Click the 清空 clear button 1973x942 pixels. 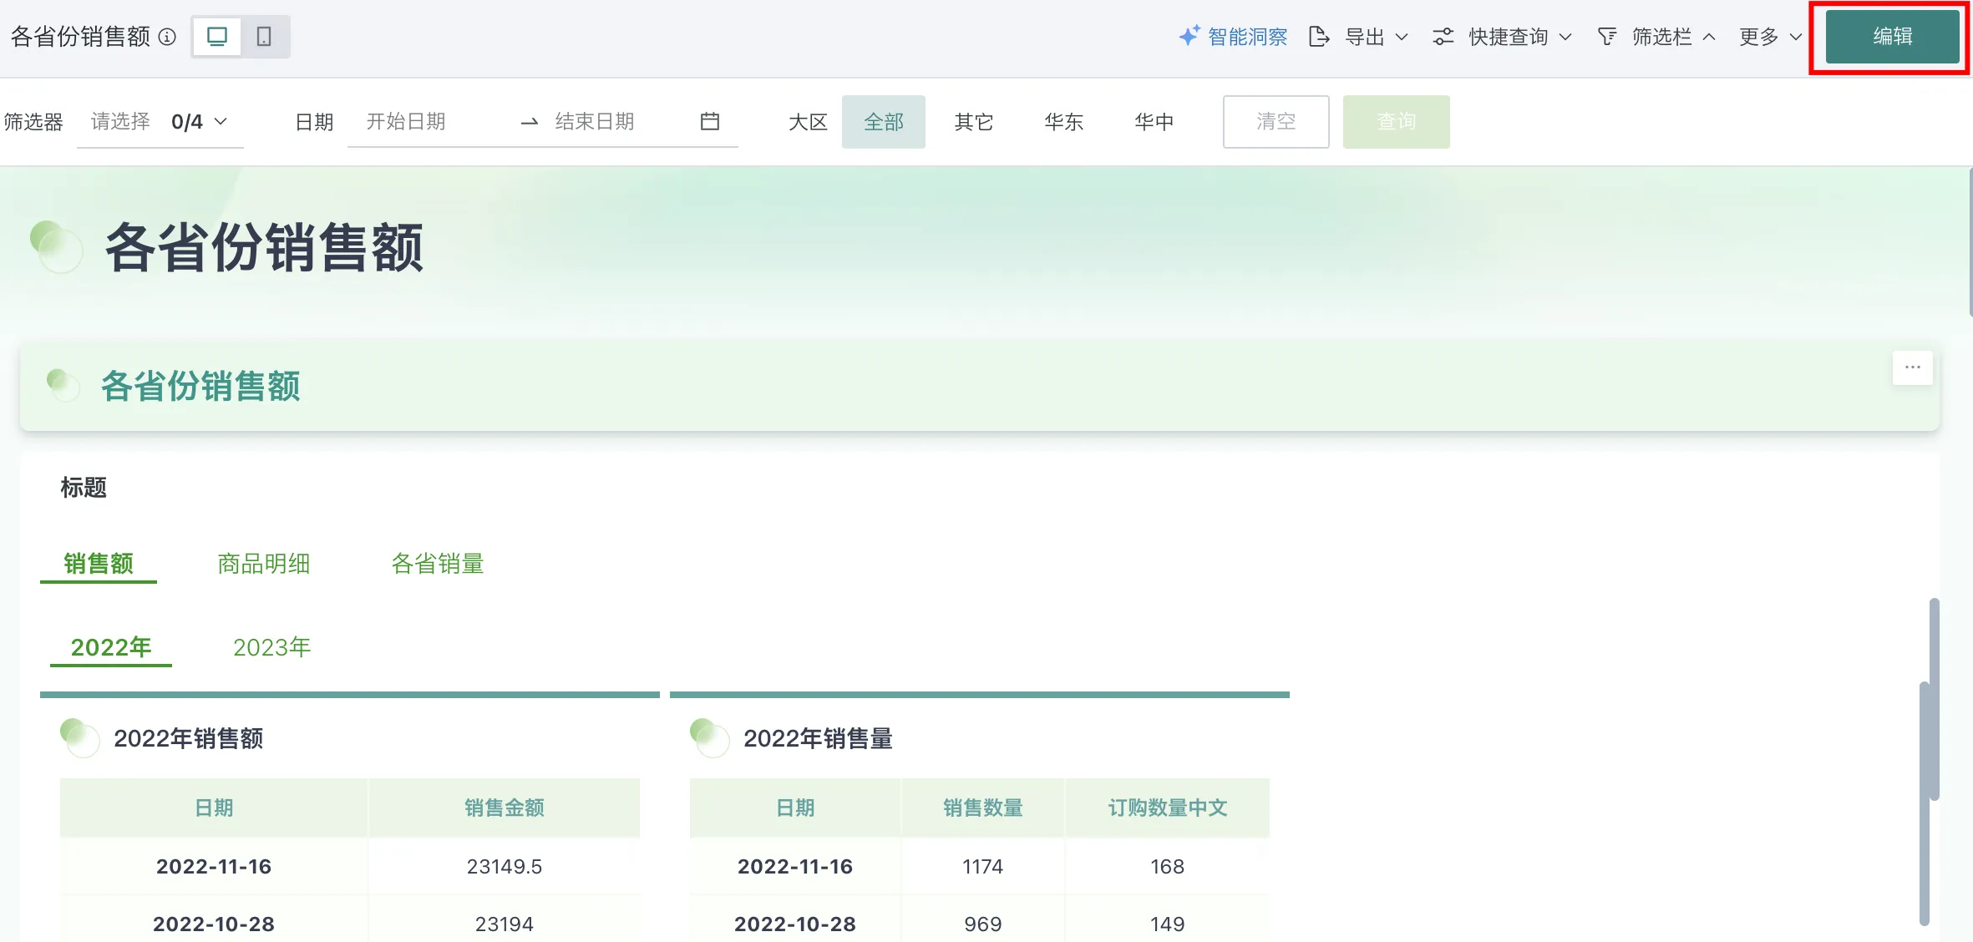(1276, 122)
